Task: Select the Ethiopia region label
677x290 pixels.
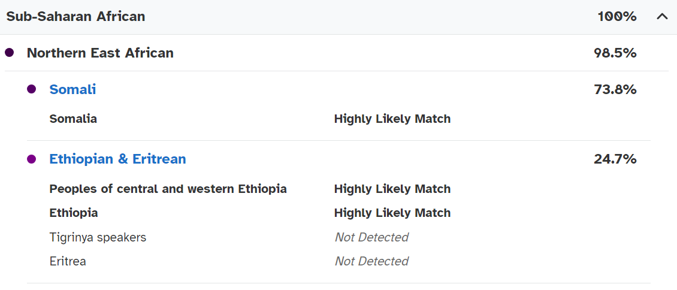Action: [74, 213]
